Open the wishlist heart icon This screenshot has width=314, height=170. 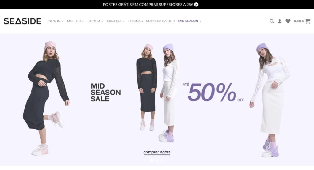click(x=288, y=21)
